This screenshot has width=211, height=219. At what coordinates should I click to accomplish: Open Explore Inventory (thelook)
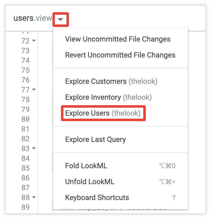(108, 97)
